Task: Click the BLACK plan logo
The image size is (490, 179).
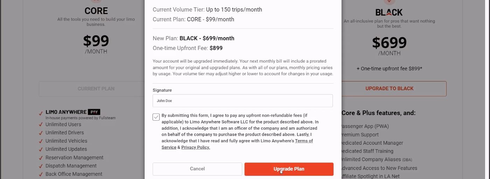Action: pos(389,13)
